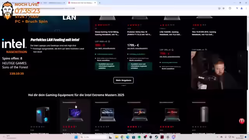Screen dimensions: 249x140
Task: Click the 'Perfektes LAN Feeling mit Intel' heading
Action: [55, 40]
